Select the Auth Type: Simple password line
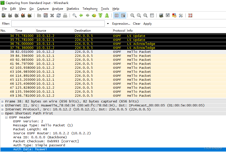 (39, 145)
